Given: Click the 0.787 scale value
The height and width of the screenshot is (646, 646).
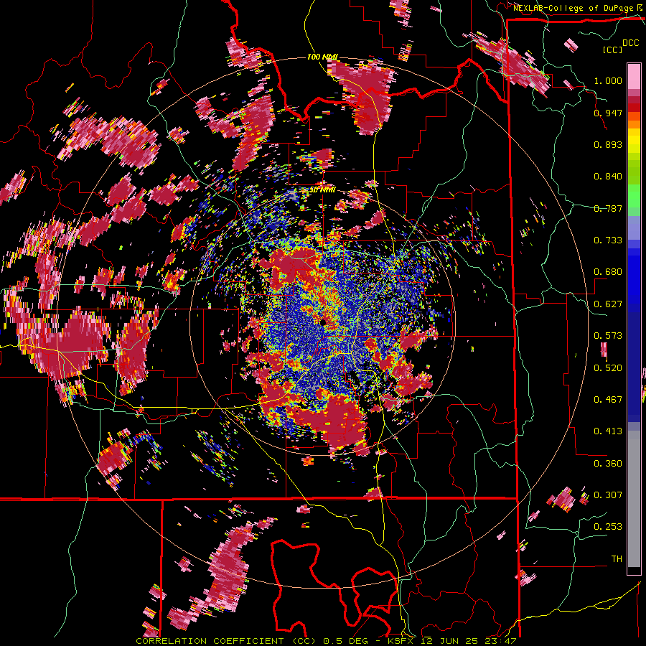Looking at the screenshot, I should pos(608,208).
